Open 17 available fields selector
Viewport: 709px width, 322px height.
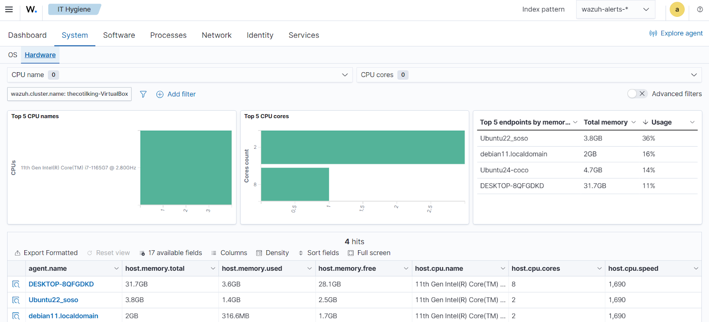(171, 253)
